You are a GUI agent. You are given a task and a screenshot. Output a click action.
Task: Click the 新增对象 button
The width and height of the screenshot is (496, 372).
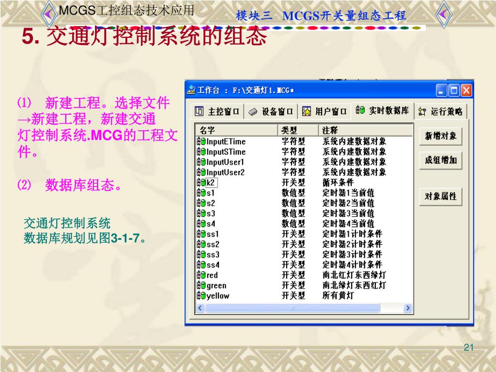click(x=441, y=136)
